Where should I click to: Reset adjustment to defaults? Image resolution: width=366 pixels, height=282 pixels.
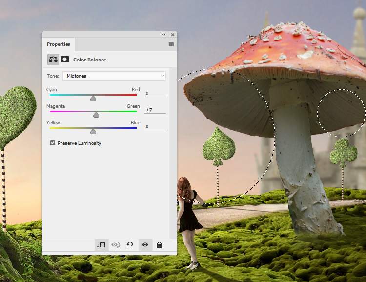click(x=130, y=245)
